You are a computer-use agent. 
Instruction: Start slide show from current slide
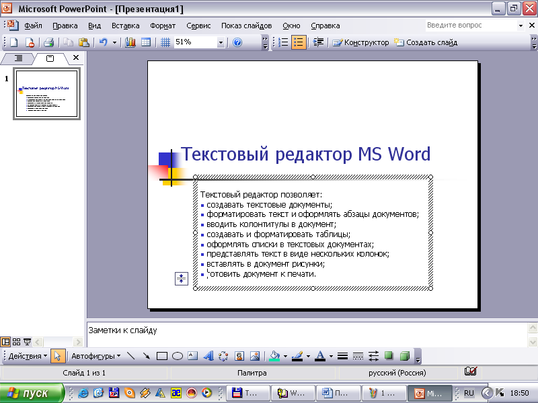pyautogui.click(x=27, y=342)
